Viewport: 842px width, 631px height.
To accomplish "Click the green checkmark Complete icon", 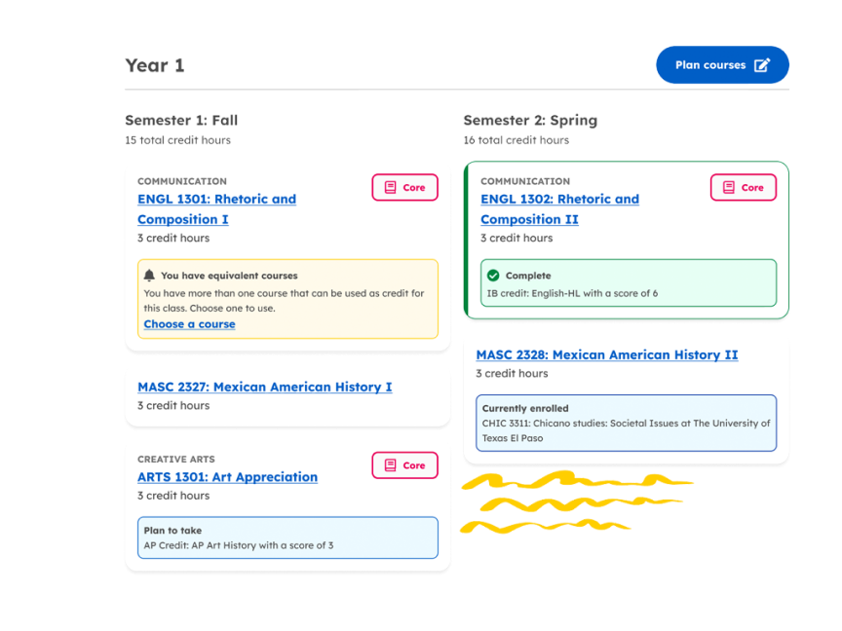I will click(x=493, y=276).
